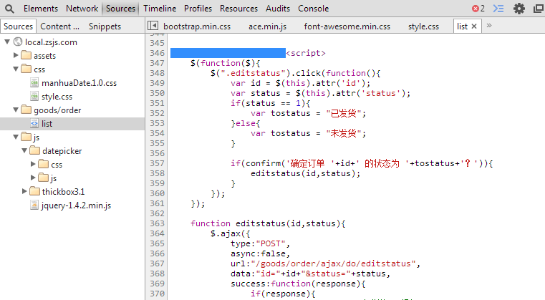Expand the thickbox3.1 folder
Viewport: 545px width, 300px height.
(x=24, y=191)
